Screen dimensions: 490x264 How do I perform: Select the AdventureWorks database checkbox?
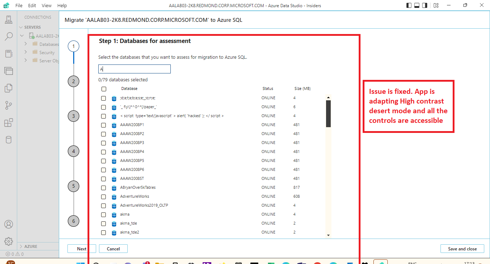coord(104,196)
